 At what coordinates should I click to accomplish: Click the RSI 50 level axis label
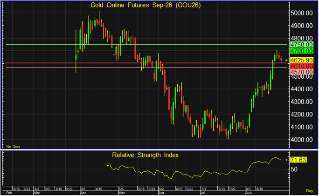click(x=294, y=169)
